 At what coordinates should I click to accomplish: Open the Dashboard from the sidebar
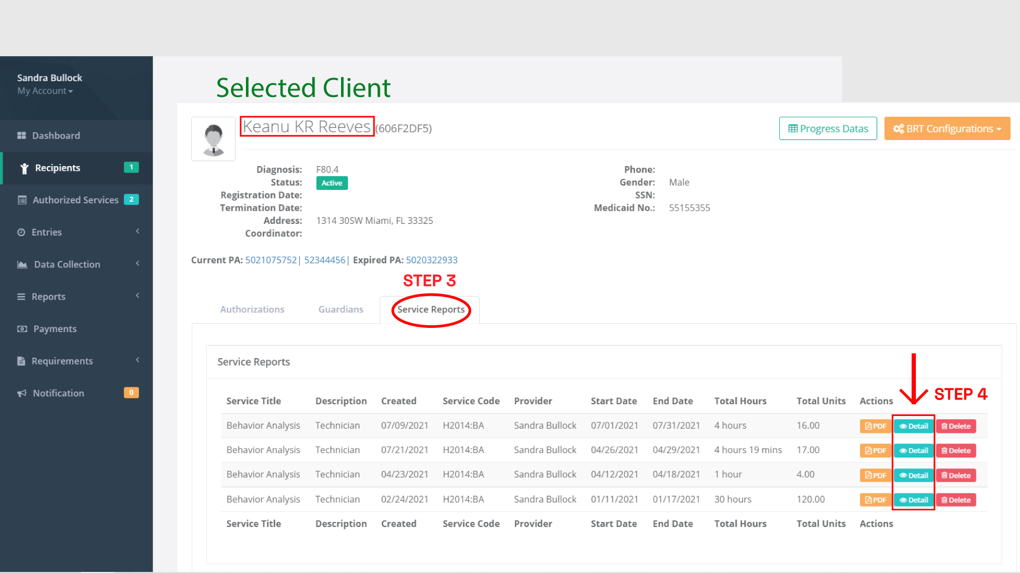(x=55, y=135)
